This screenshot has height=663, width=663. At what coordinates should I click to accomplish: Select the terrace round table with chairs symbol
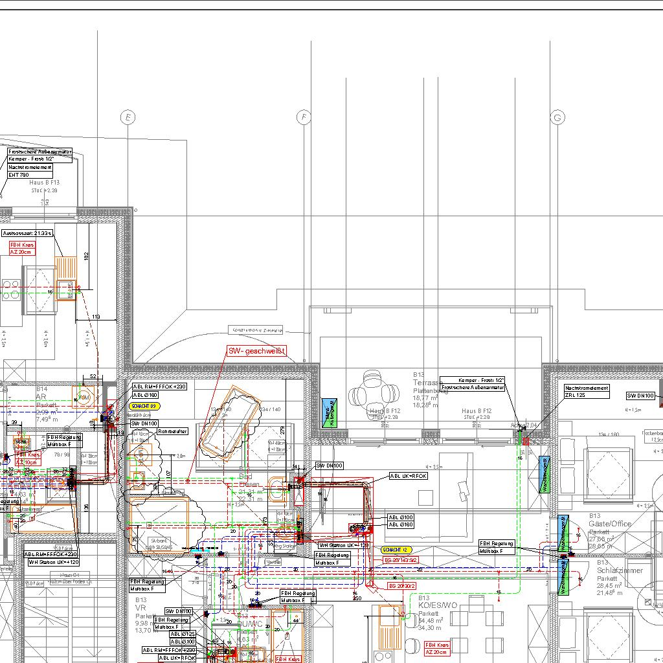pos(375,392)
